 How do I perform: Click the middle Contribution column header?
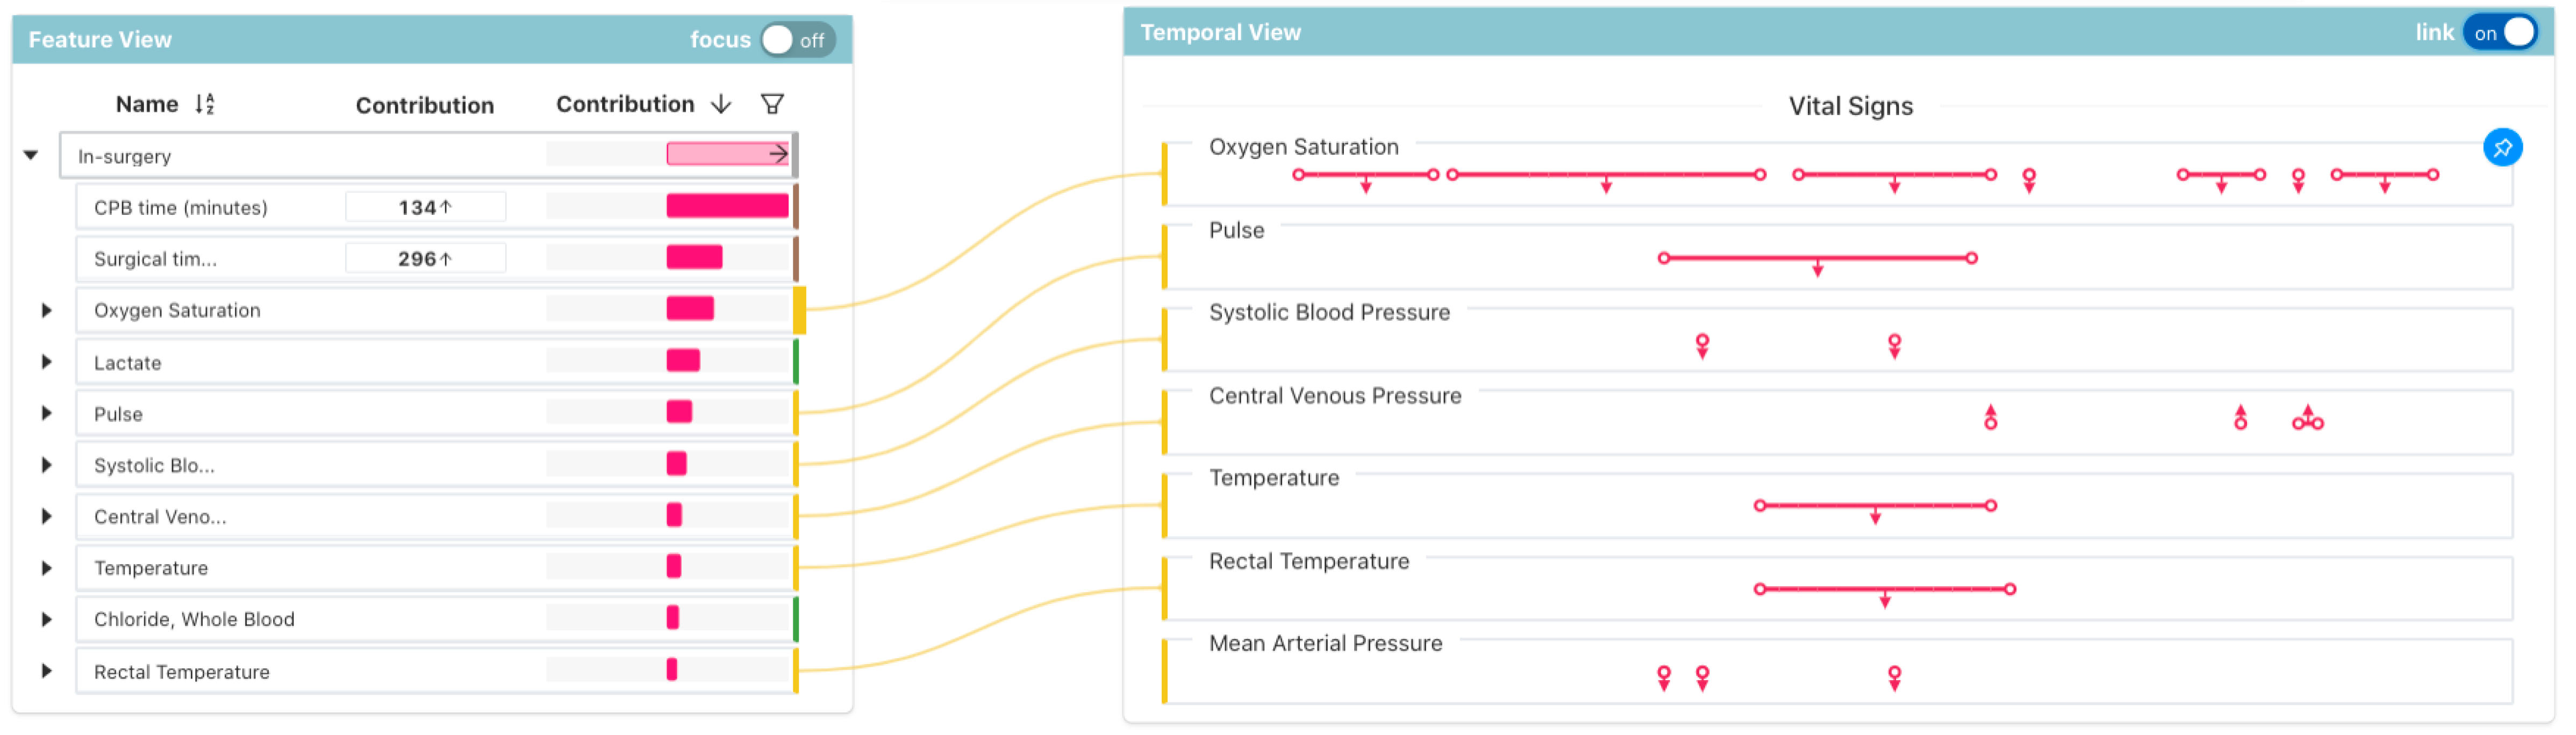(x=424, y=105)
